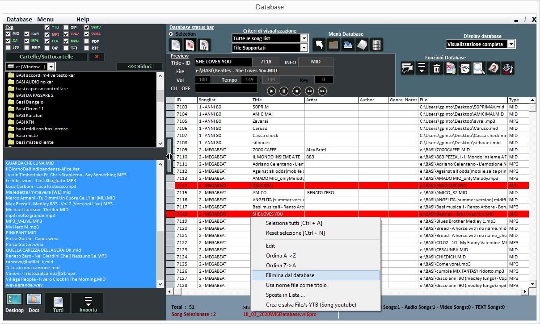Toggle the MID file type checkbox

point(8,34)
